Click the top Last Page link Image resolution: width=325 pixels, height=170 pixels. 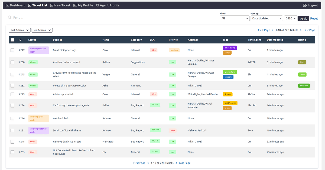pyautogui.click(x=309, y=30)
